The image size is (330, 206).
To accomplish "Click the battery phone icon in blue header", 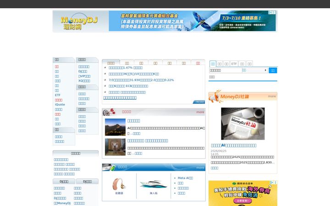I will (109, 168).
